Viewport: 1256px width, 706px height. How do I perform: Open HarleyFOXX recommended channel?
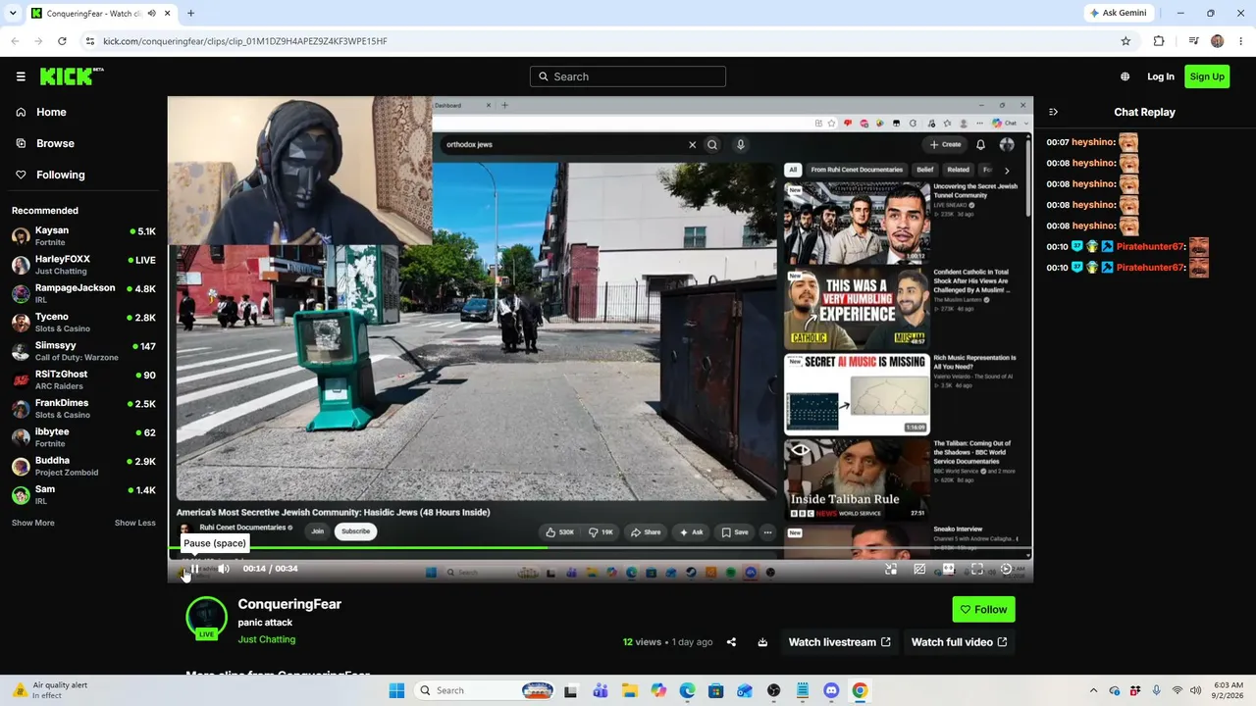pos(83,265)
